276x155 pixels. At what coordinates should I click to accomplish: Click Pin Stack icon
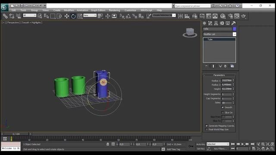(x=206, y=66)
